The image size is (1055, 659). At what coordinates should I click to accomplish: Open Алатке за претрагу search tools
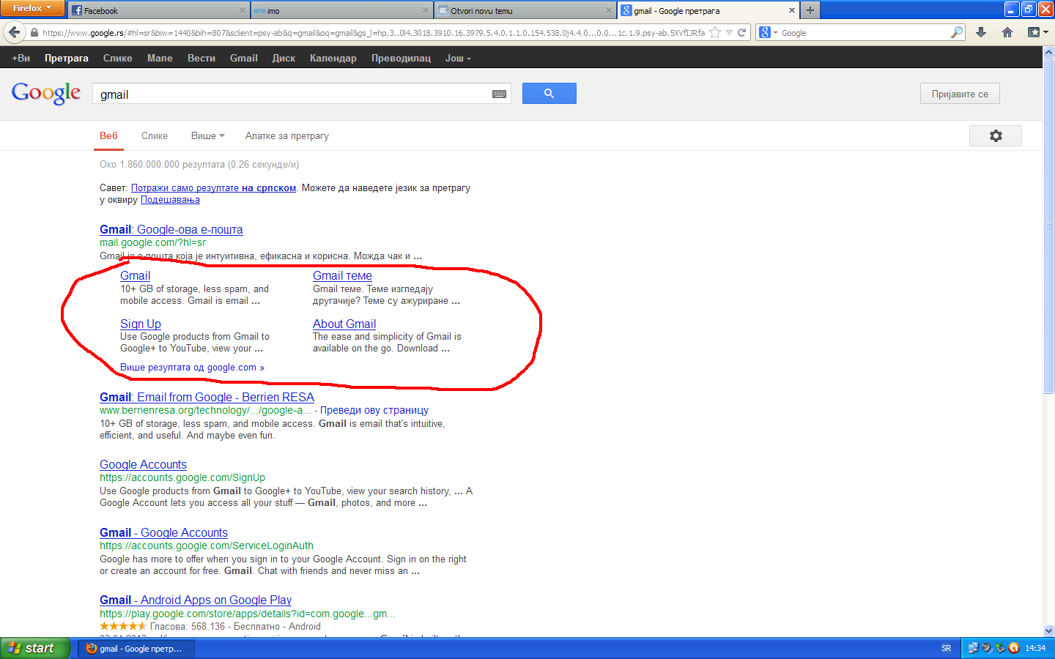[287, 135]
